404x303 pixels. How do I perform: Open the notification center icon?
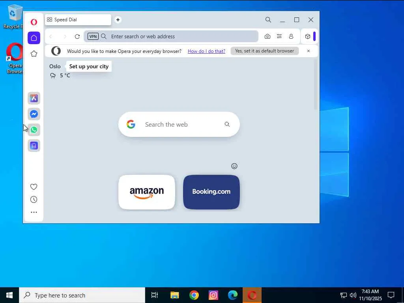[x=391, y=295]
